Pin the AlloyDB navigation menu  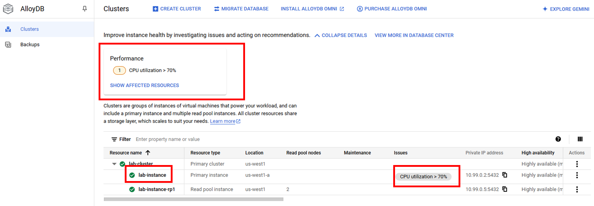[85, 9]
